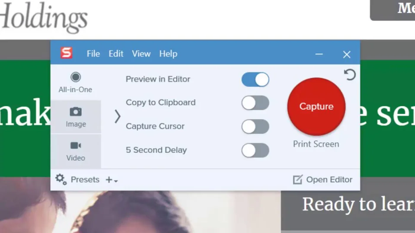Select the All-in-One capture mode
Image resolution: width=415 pixels, height=233 pixels.
coord(76,82)
